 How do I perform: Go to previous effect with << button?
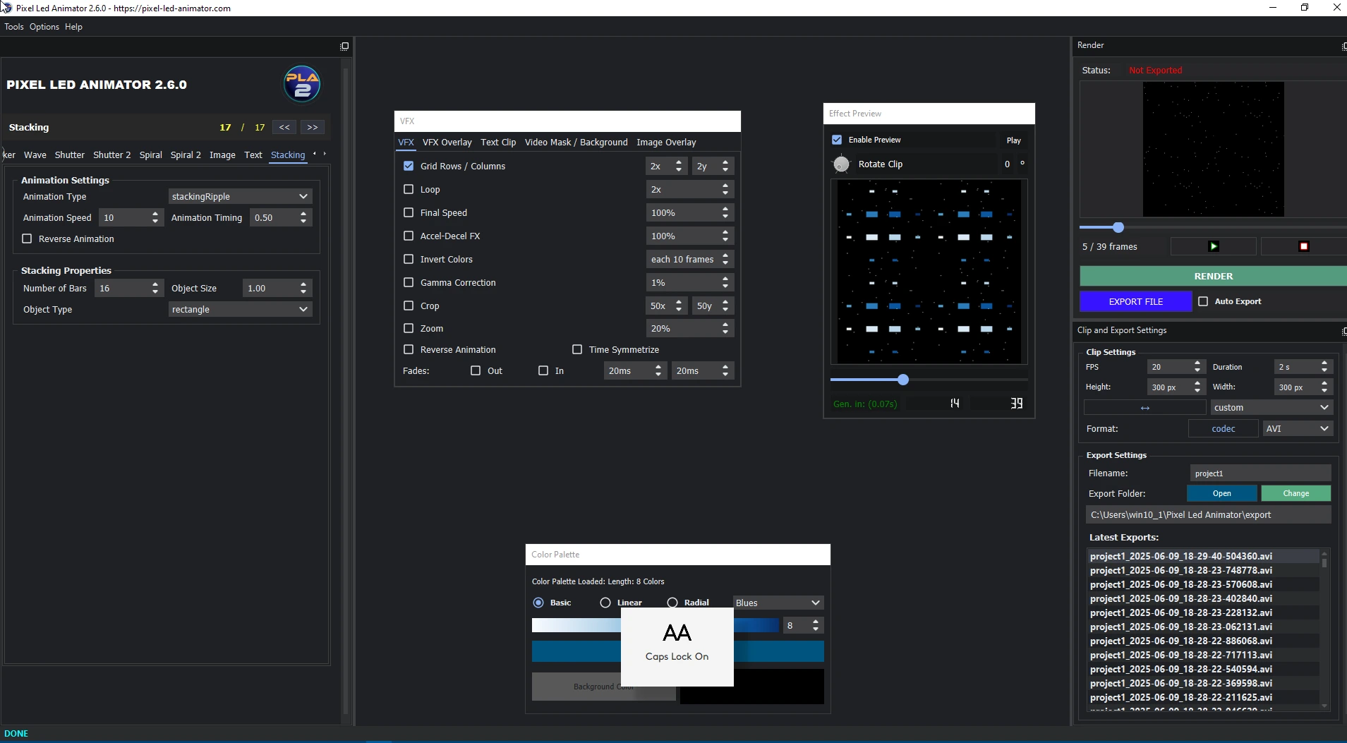click(x=284, y=128)
